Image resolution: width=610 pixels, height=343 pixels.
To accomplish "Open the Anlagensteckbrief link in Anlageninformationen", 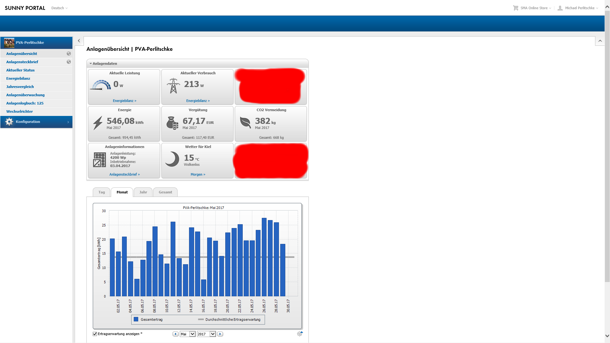I will tap(125, 174).
